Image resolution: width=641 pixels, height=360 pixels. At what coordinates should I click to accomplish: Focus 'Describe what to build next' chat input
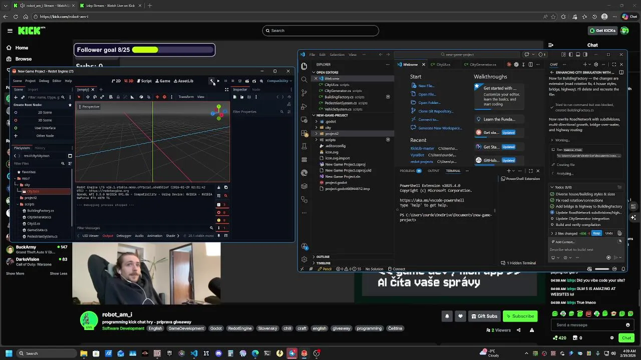[x=586, y=249]
